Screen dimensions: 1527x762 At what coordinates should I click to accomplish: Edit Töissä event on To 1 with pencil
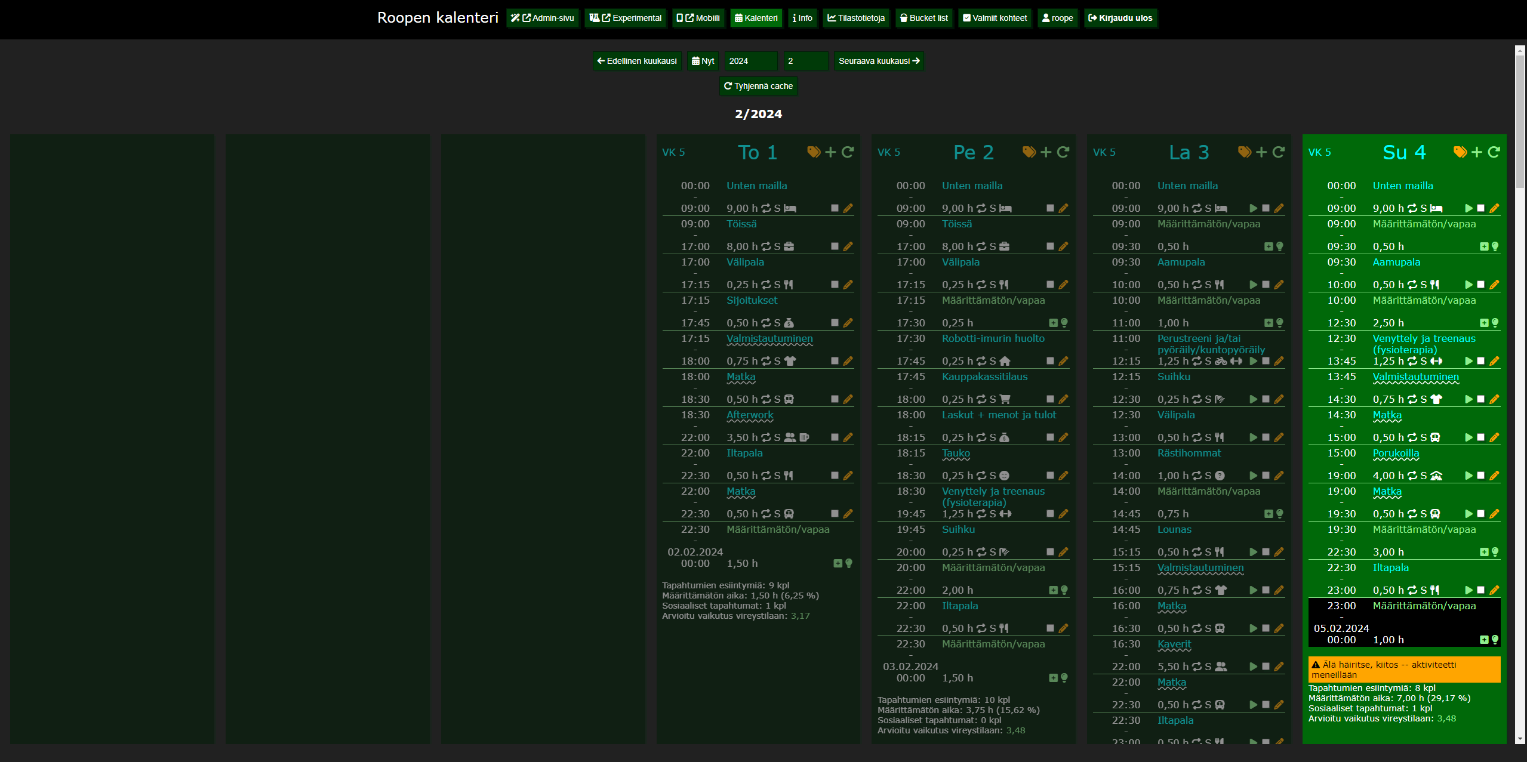pyautogui.click(x=848, y=246)
